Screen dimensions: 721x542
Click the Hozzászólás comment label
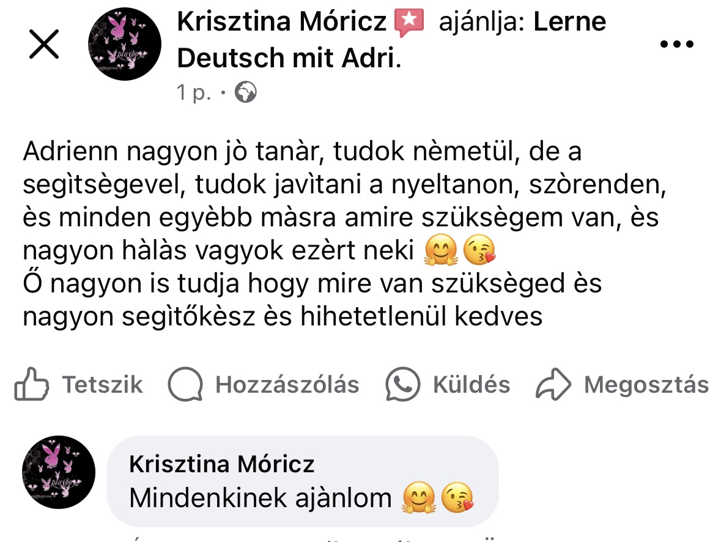tap(287, 385)
